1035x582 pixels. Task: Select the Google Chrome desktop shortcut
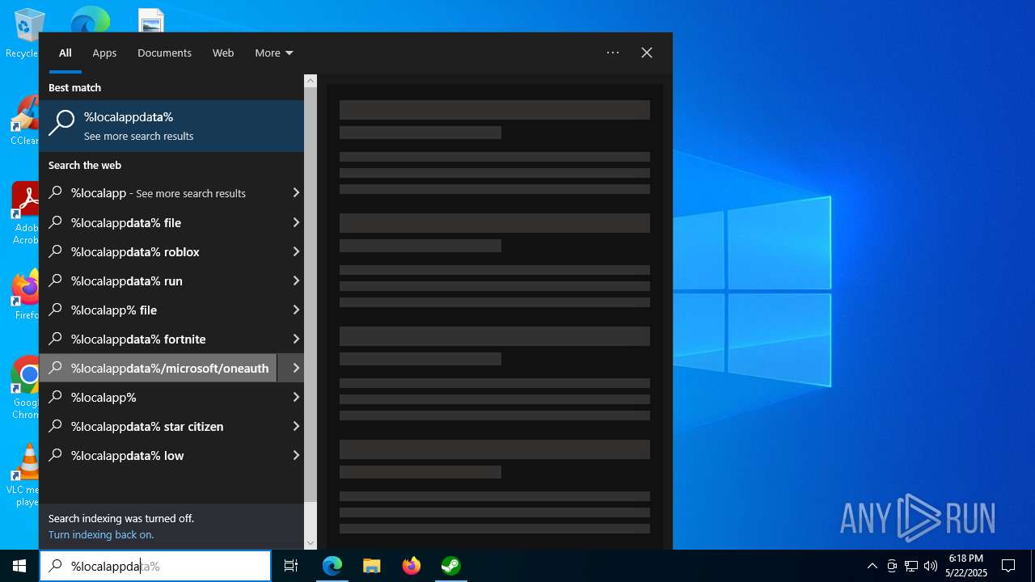coord(24,388)
